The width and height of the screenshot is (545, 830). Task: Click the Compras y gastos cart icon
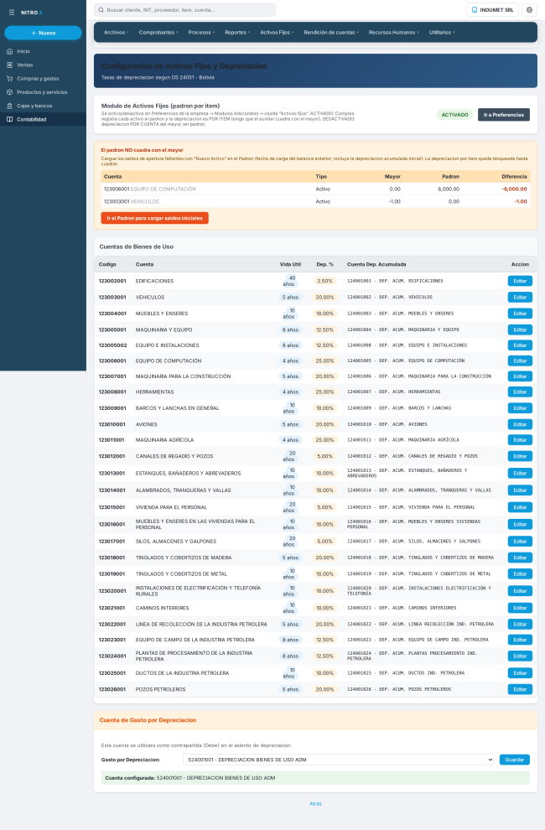point(9,78)
